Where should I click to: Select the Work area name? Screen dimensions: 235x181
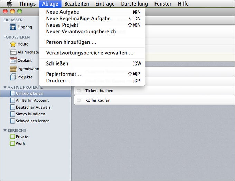pos(20,144)
